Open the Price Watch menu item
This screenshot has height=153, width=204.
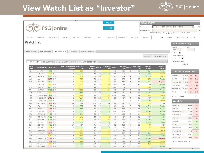coord(134,37)
